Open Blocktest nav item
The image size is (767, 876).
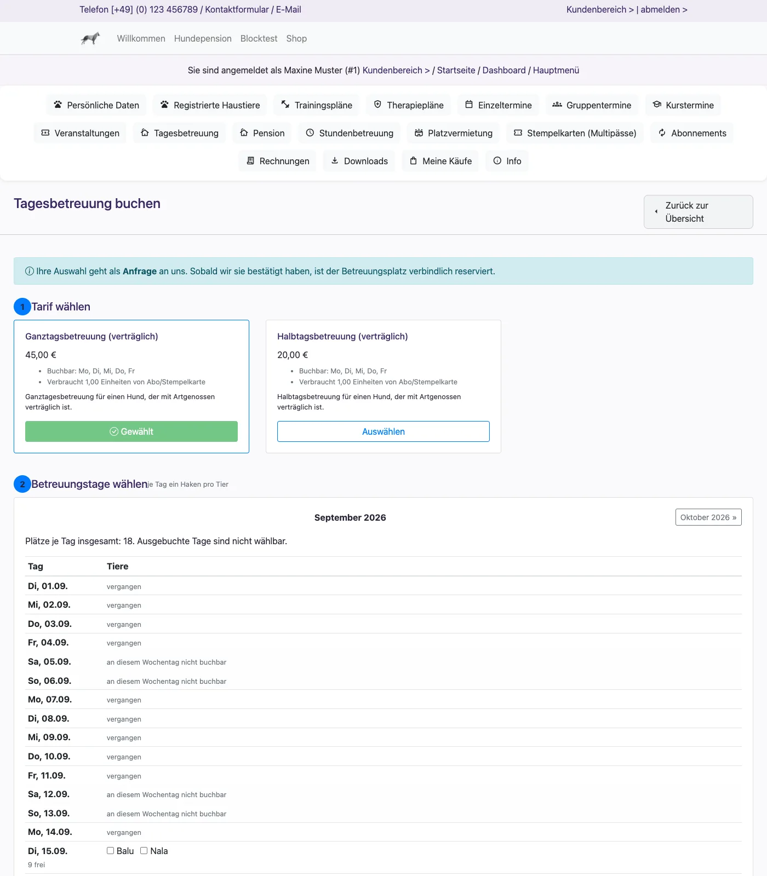[x=259, y=38]
